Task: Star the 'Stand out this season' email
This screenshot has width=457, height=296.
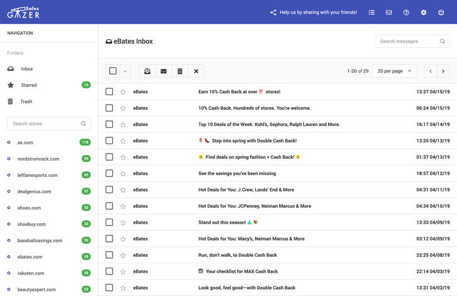Action: point(123,222)
